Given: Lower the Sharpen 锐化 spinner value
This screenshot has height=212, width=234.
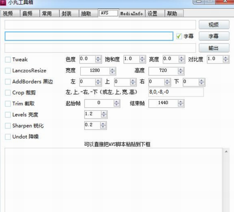Looking at the screenshot, I should coord(104,127).
